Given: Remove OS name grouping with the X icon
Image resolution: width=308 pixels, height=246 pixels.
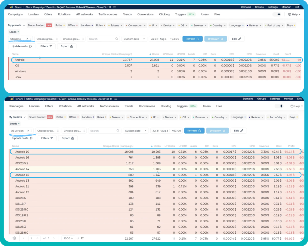Looking at the screenshot, I should coord(27,39).
